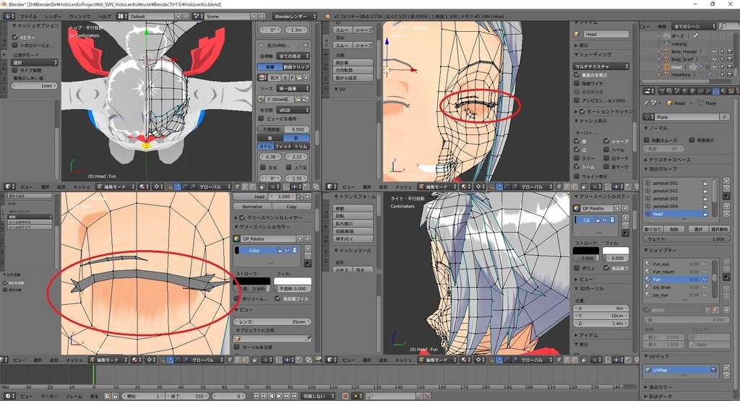Viewport: 740px width, 401px height.
Task: Click the timeline record button
Action: (345, 396)
